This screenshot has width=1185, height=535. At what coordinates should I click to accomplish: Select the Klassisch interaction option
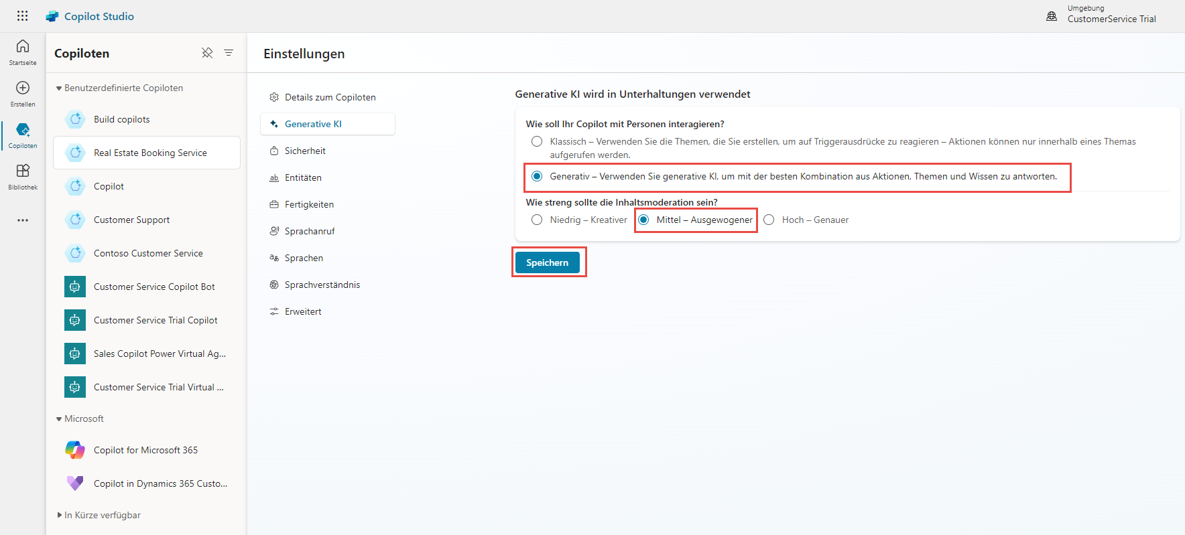click(x=537, y=141)
